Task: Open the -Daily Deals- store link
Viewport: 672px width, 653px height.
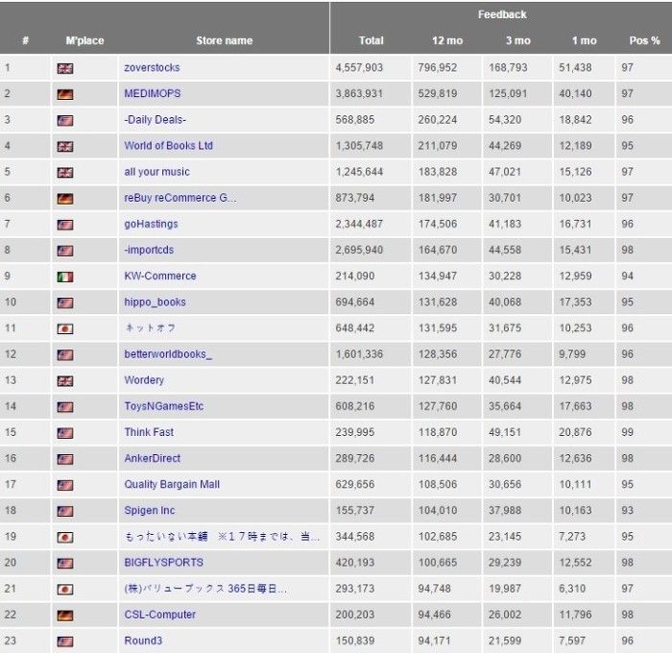Action: (x=156, y=120)
